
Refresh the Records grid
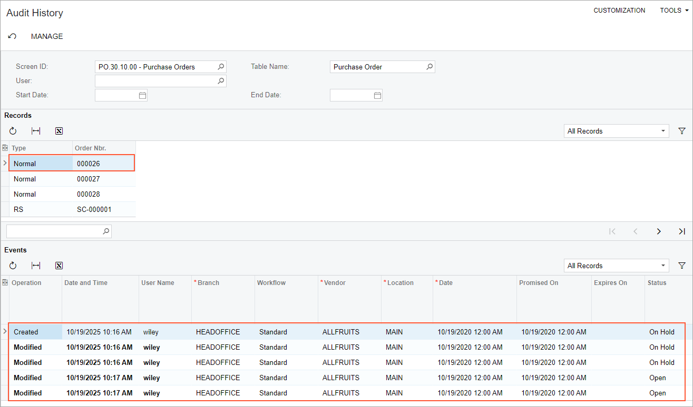(13, 131)
